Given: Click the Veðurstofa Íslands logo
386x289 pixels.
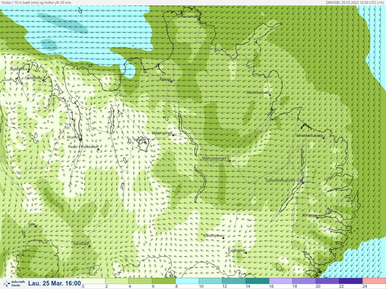Looking at the screenshot, I should pos(14,284).
